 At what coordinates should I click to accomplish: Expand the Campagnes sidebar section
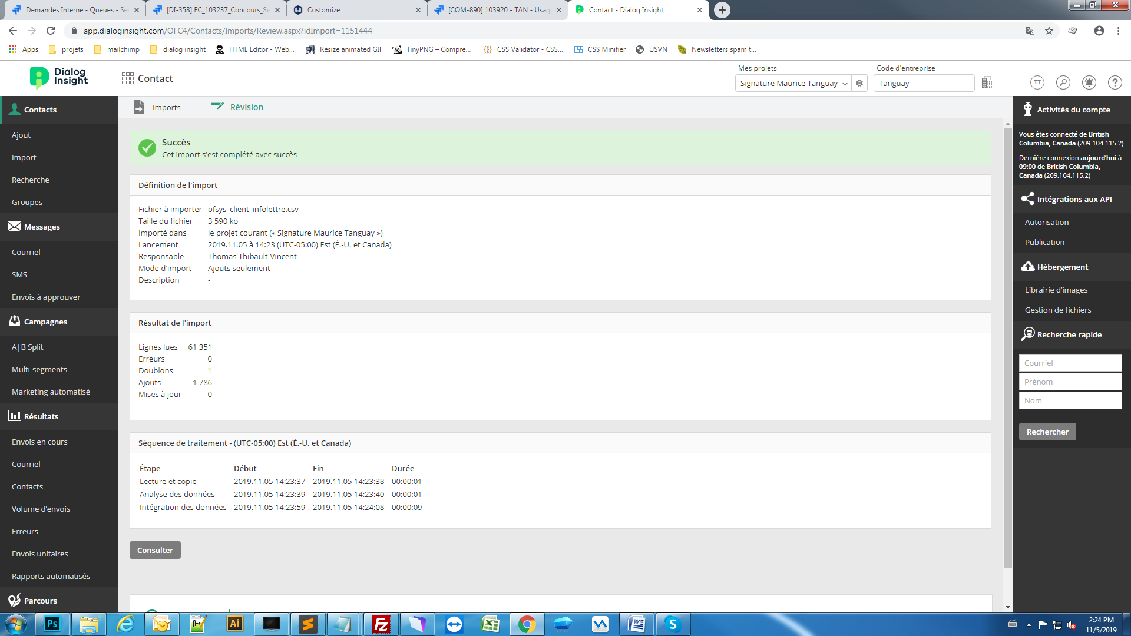tap(45, 322)
